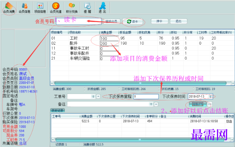The image size is (235, 147).
Task: Open the 会员消费 toolbar icon
Action: coord(9,7)
